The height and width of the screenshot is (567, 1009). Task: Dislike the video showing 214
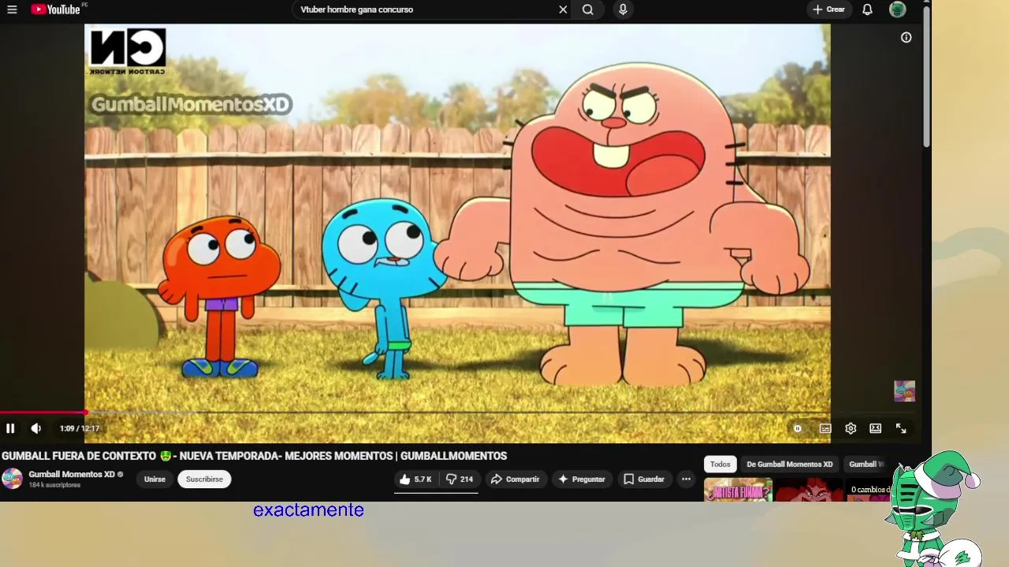pyautogui.click(x=459, y=479)
